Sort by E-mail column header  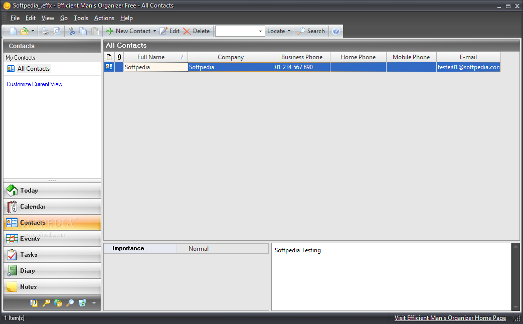(x=468, y=57)
